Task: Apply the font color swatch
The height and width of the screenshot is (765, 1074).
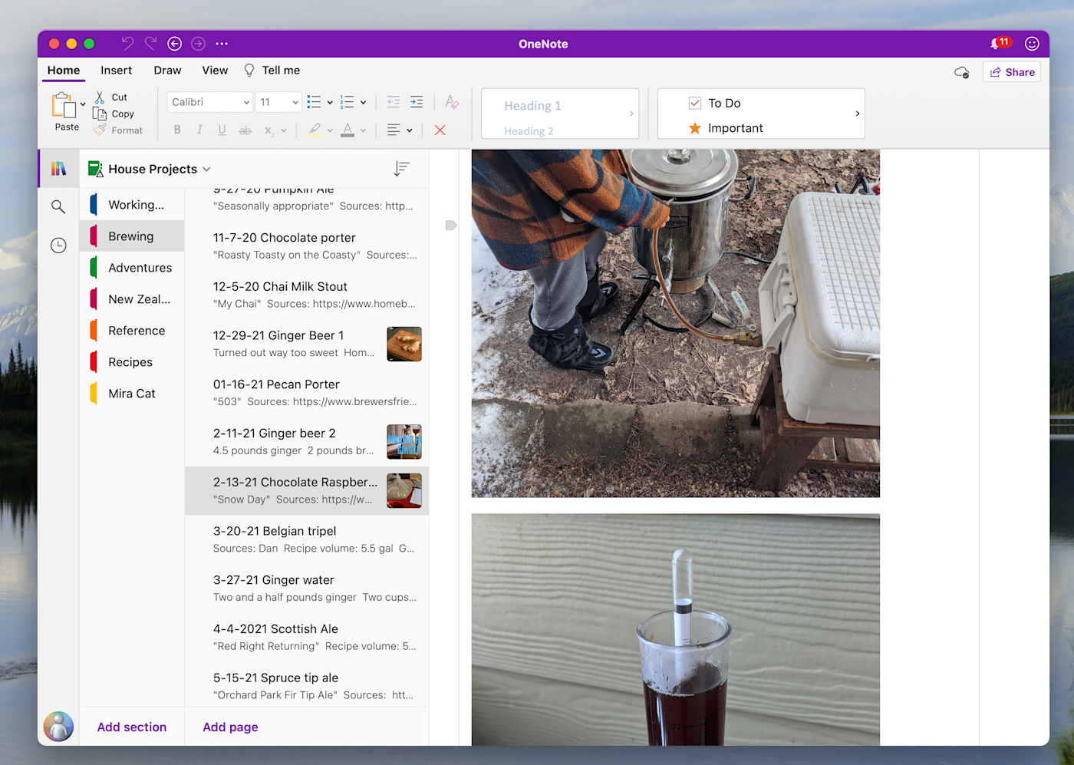Action: click(348, 130)
